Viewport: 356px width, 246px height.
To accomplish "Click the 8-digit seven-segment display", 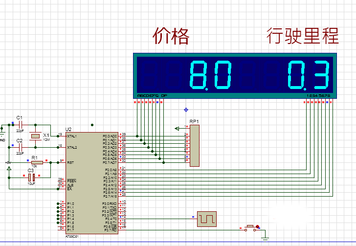I will click(x=235, y=76).
